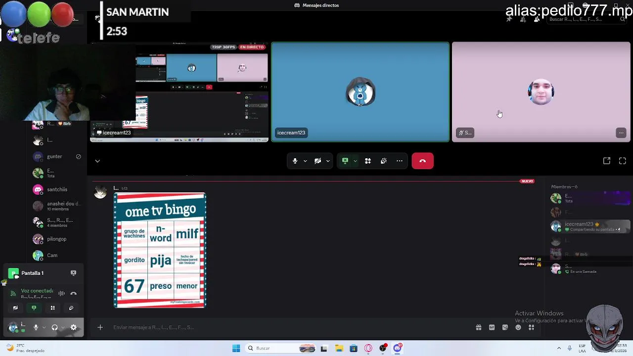Open camera options arrow in call bar
633x356 pixels.
328,161
